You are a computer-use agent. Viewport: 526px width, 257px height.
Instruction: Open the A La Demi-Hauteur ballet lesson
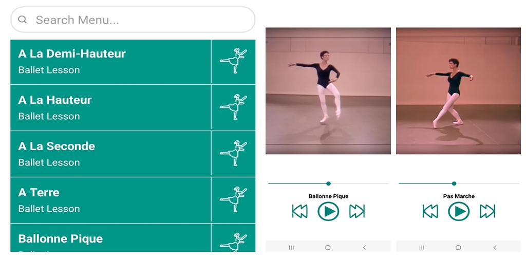click(111, 62)
